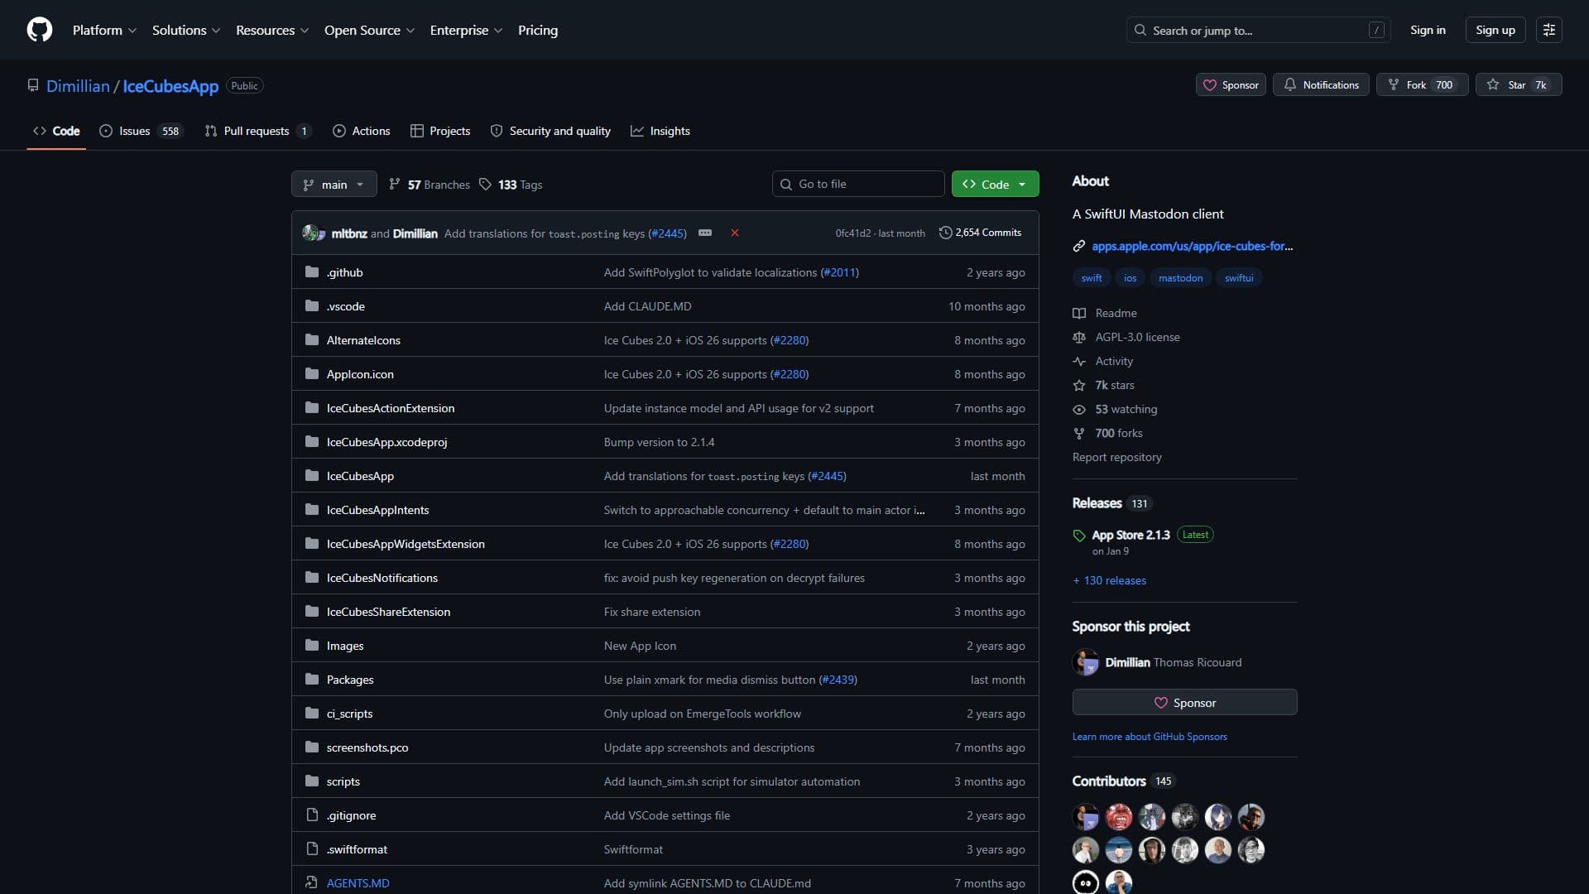Click the first contributor avatar

[x=1086, y=817]
